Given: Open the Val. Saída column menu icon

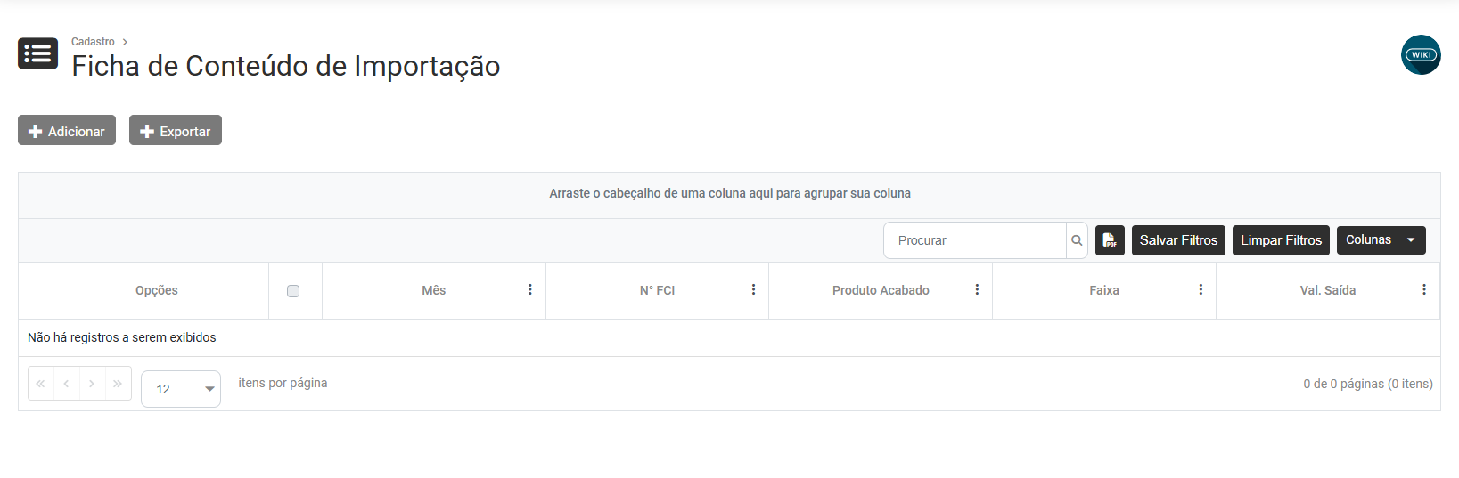Looking at the screenshot, I should point(1424,290).
